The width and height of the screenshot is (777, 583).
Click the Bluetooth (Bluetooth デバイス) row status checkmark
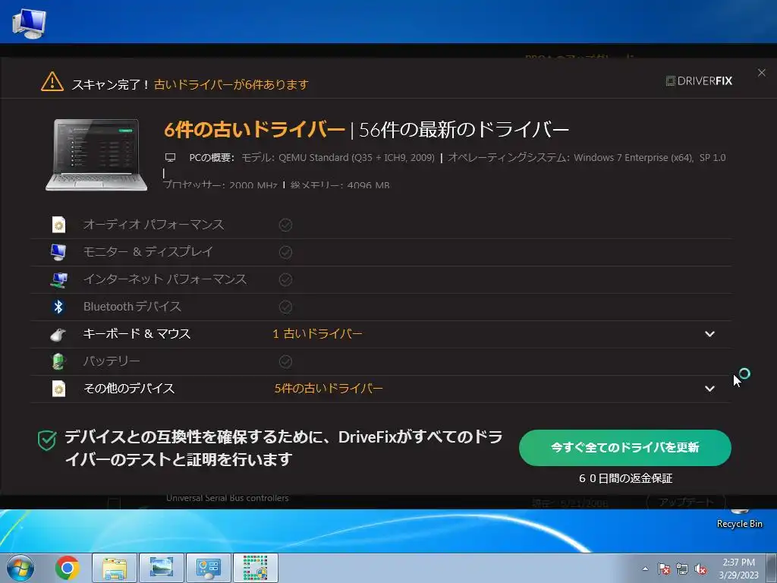285,307
